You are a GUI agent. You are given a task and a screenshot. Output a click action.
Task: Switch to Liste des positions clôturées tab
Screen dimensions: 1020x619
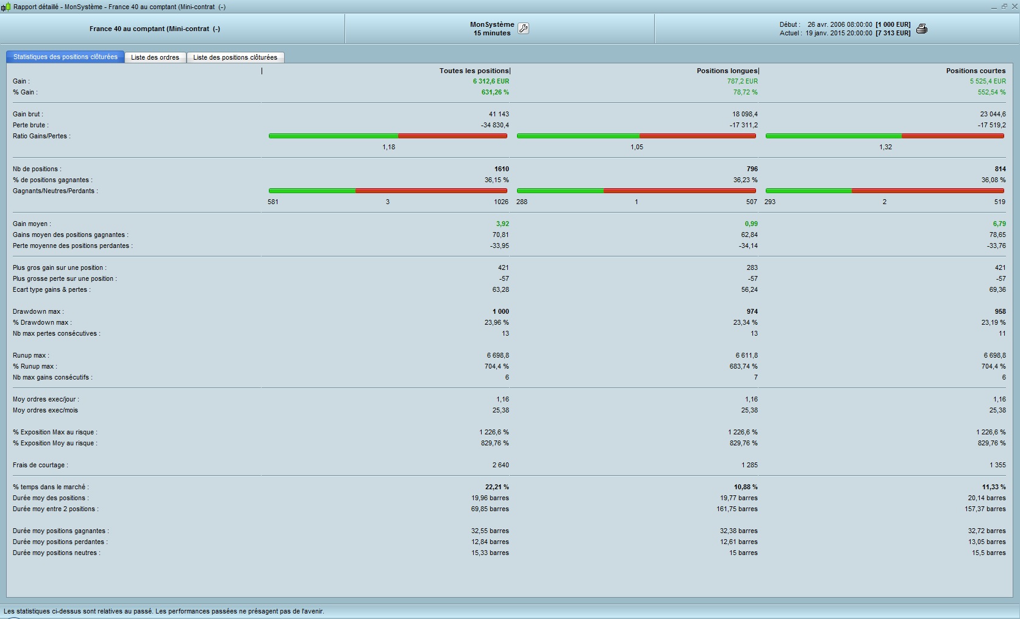pyautogui.click(x=235, y=57)
